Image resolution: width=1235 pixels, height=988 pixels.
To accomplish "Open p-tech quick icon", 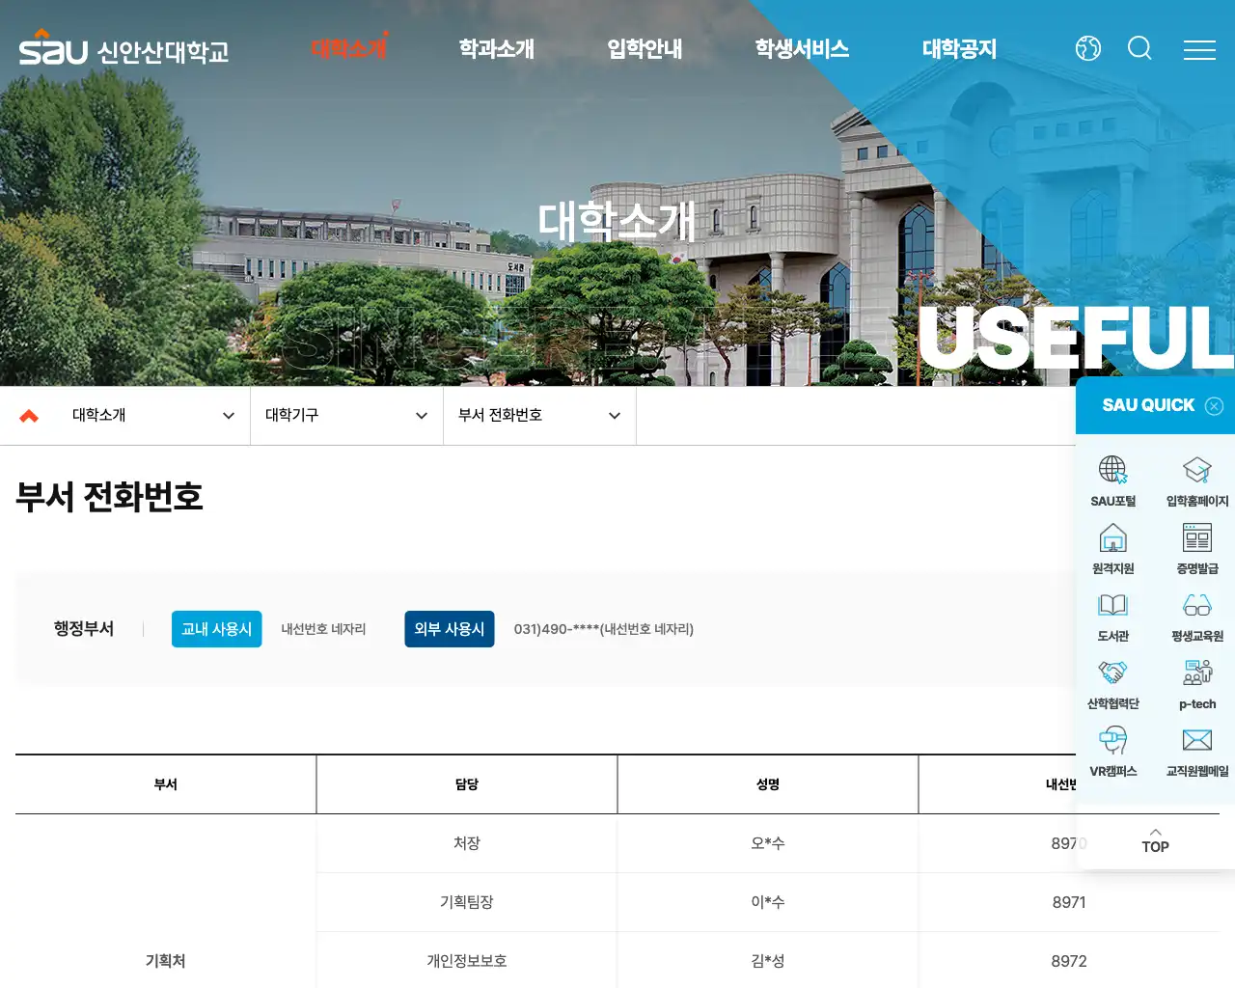I will point(1197,684).
